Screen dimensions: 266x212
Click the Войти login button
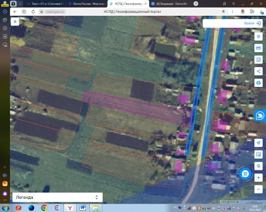(252, 23)
